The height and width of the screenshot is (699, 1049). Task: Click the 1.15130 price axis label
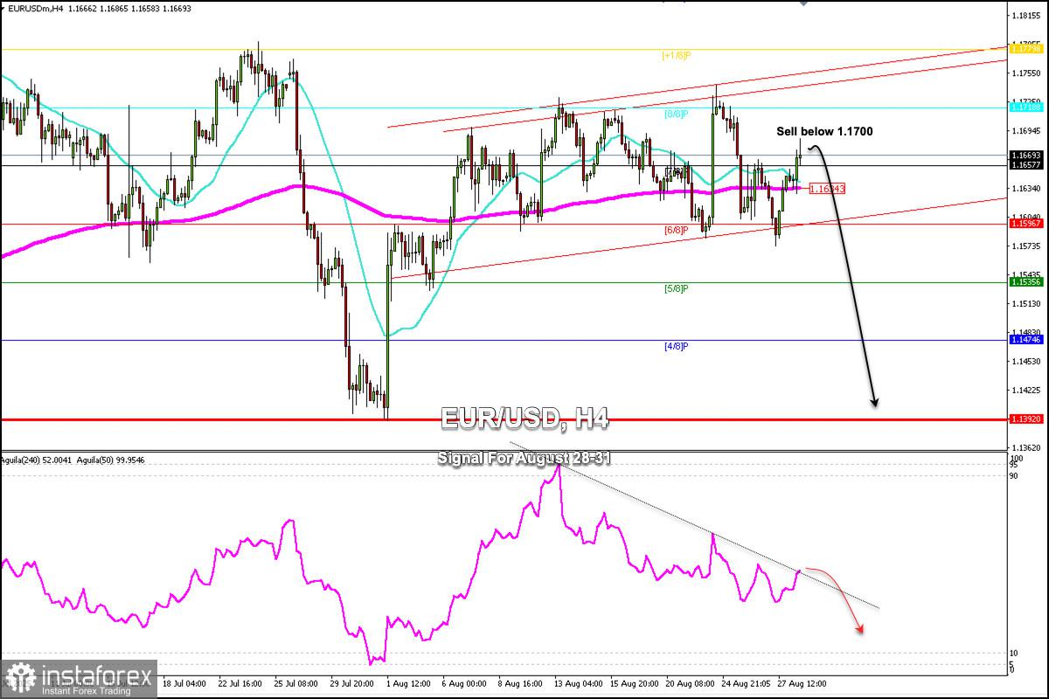point(1026,304)
